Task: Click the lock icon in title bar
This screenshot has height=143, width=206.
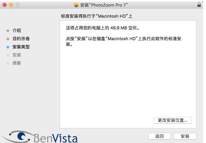Action: coord(199,5)
